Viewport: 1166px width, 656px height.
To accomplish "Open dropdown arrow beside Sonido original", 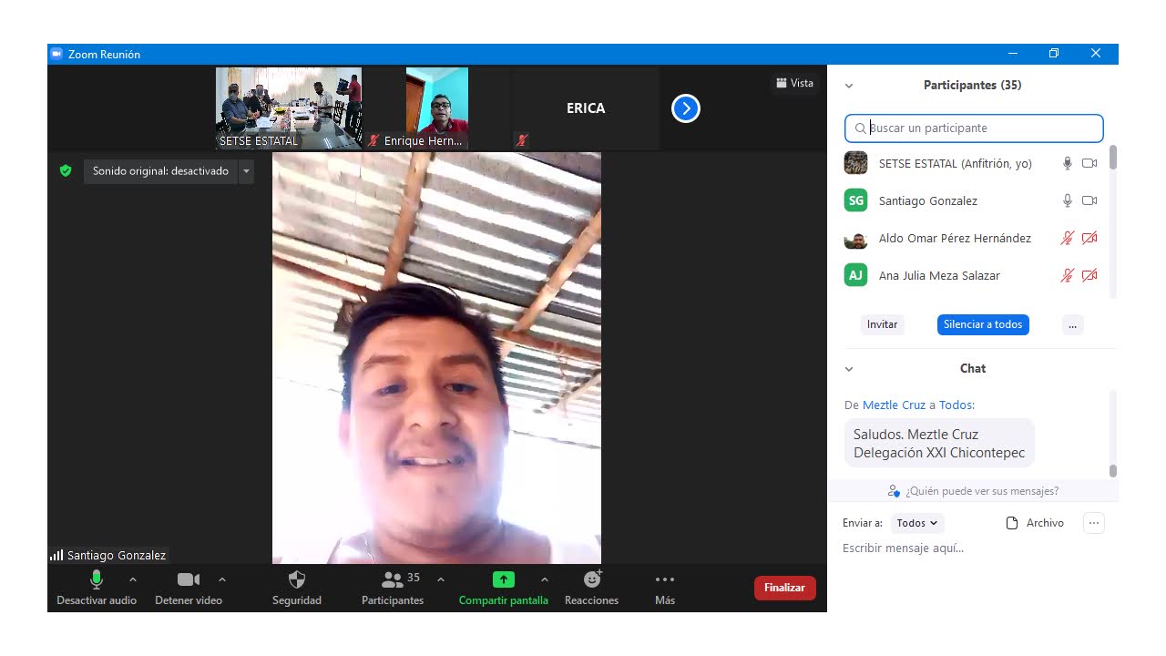I will (x=246, y=171).
